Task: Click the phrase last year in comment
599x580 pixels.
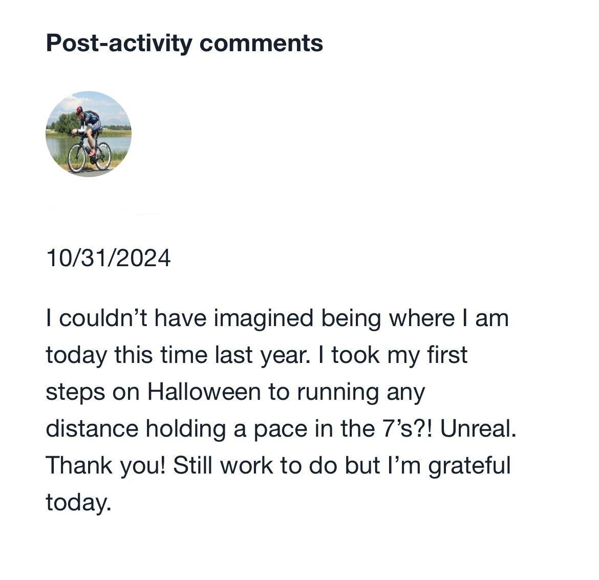Action: click(x=263, y=355)
